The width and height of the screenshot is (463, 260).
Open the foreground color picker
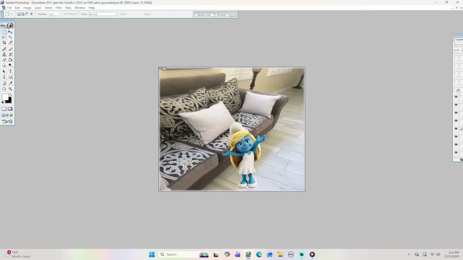5,97
